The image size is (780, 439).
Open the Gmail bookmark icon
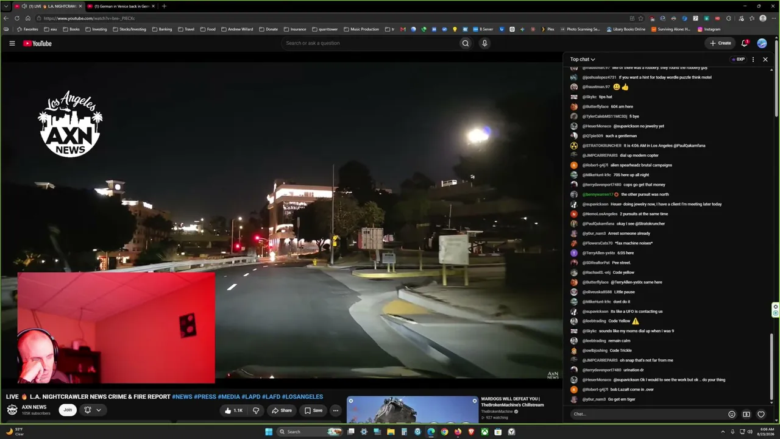pos(403,29)
